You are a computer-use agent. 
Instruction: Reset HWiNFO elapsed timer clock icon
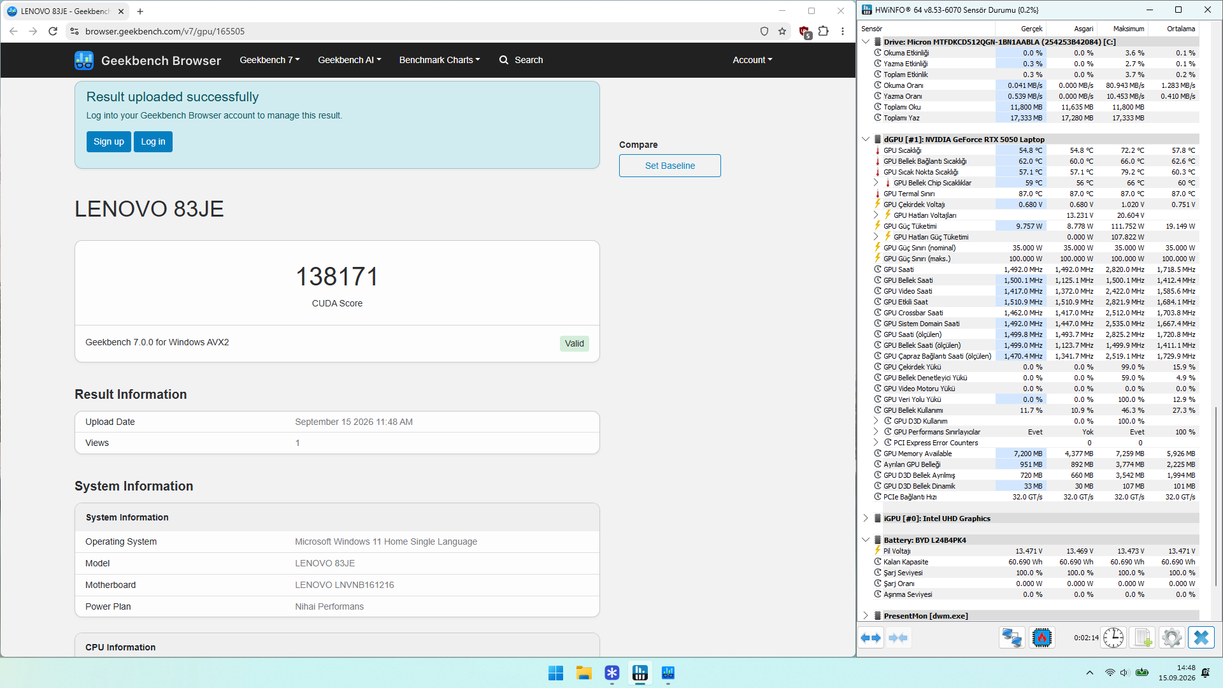(x=1113, y=638)
